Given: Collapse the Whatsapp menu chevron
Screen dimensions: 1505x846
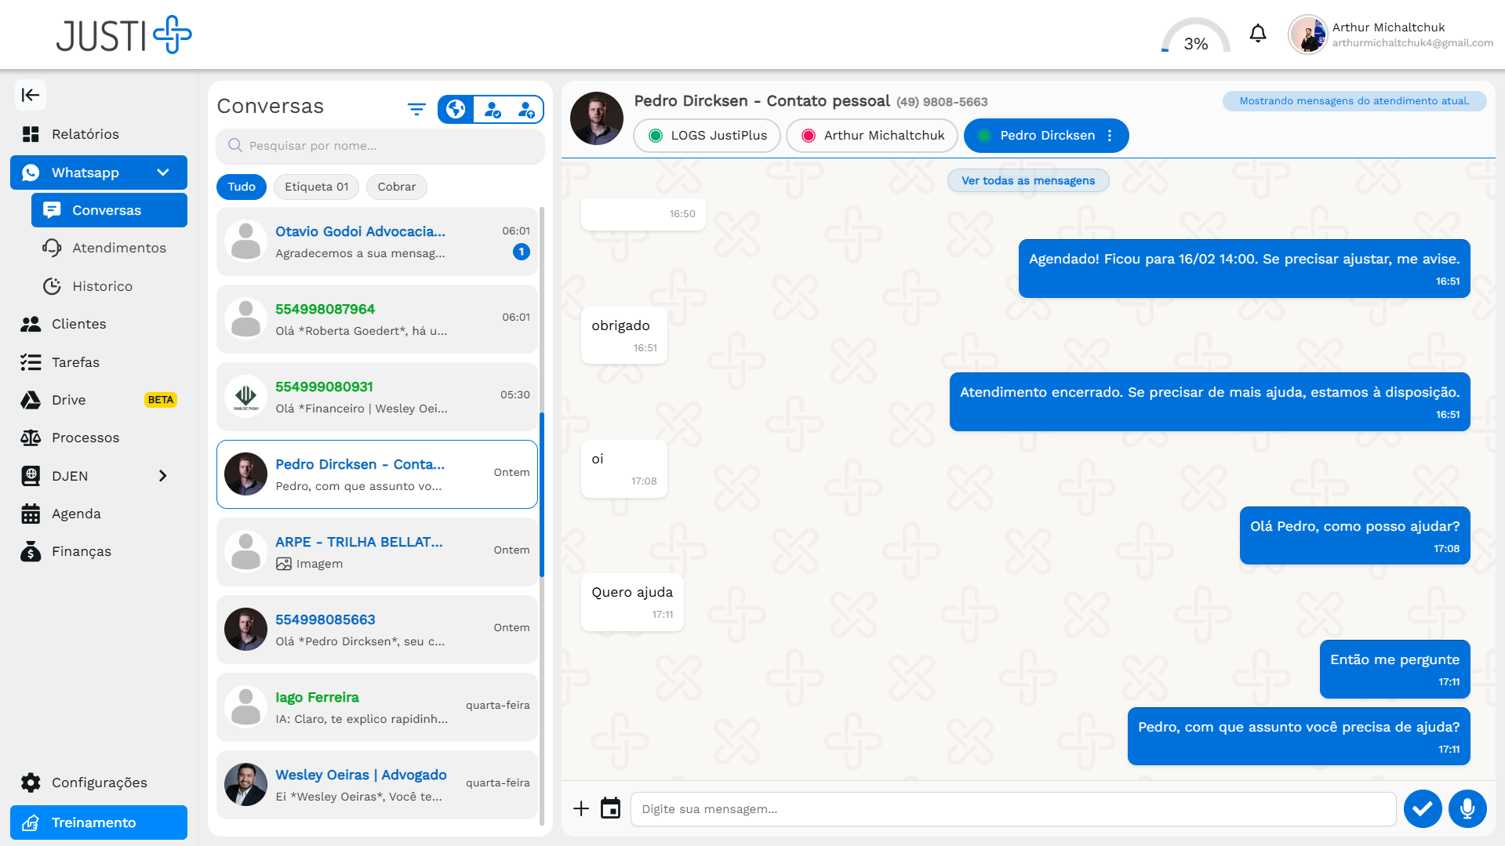Looking at the screenshot, I should tap(163, 172).
